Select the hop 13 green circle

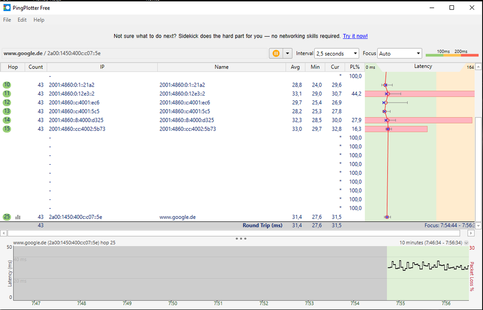7,111
